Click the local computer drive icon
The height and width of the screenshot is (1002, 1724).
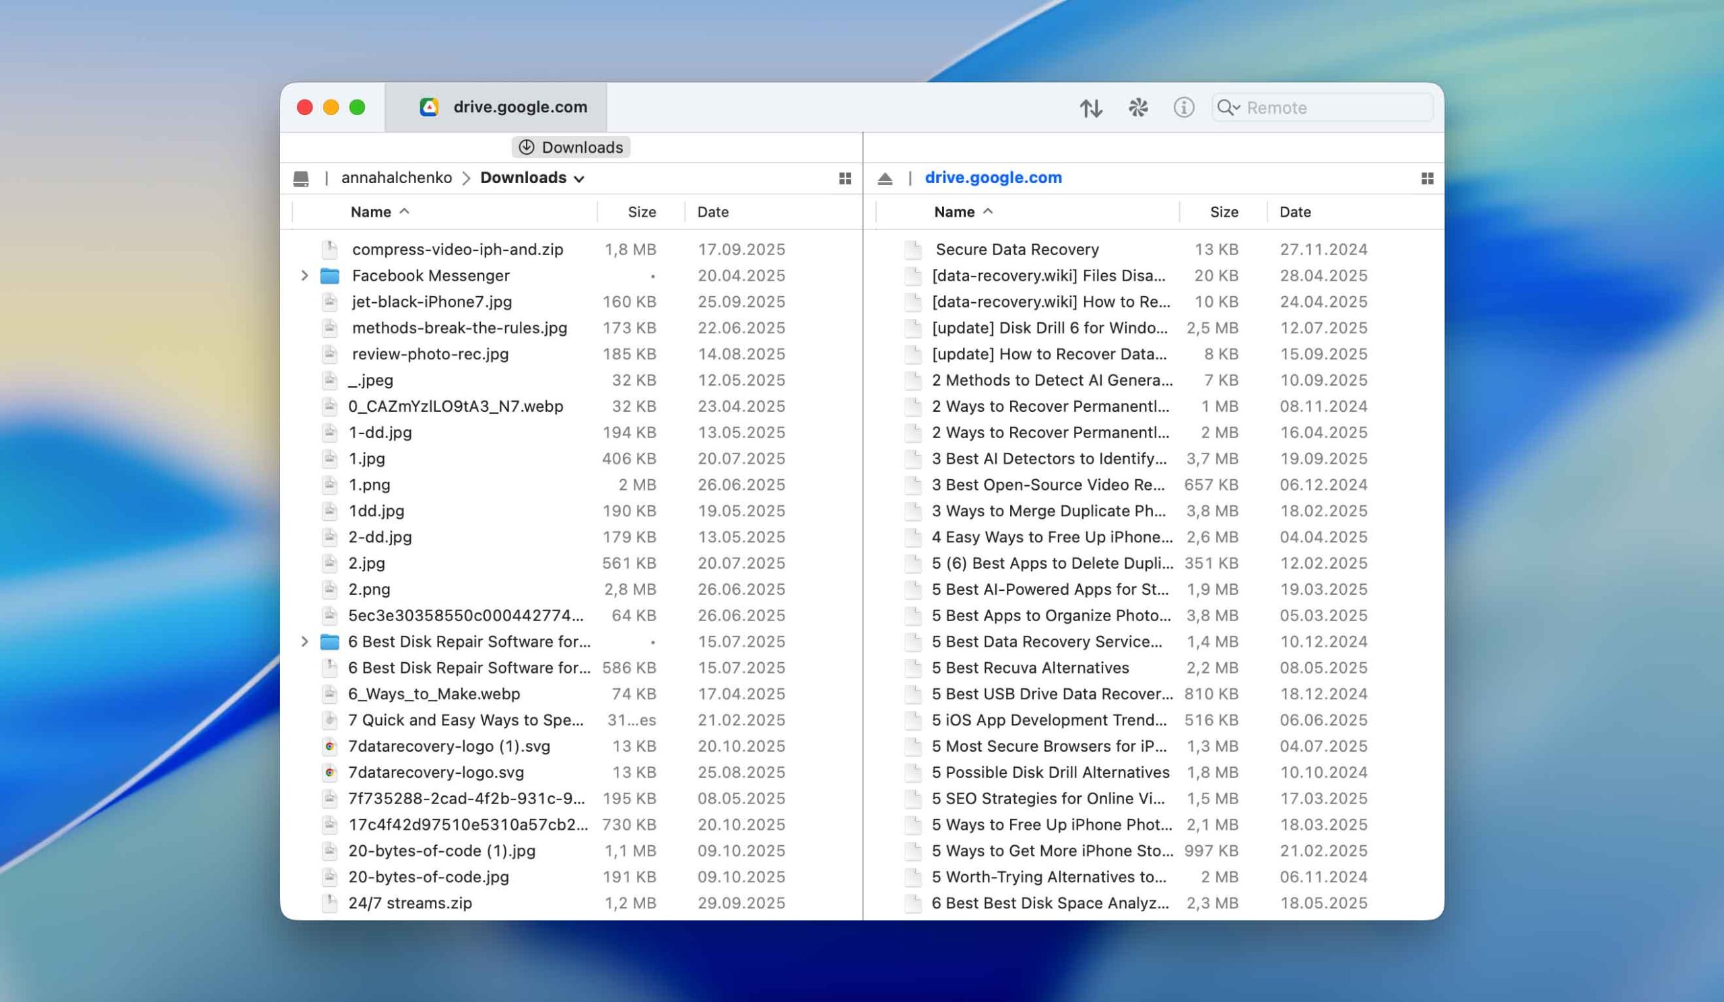(x=301, y=178)
